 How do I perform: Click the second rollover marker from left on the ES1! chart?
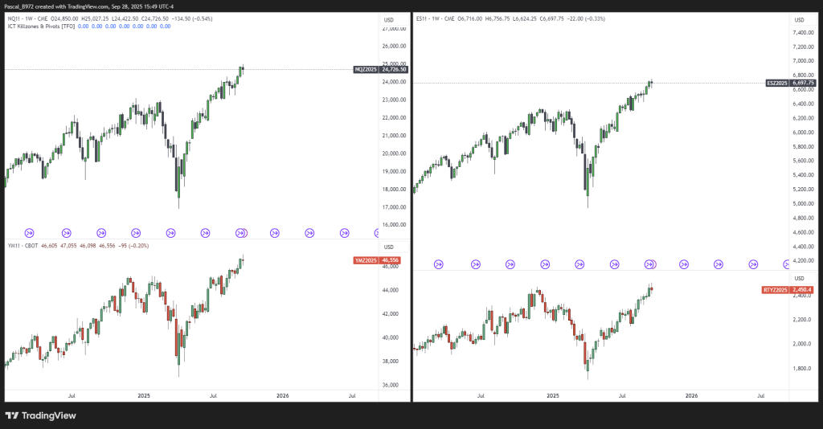point(475,264)
